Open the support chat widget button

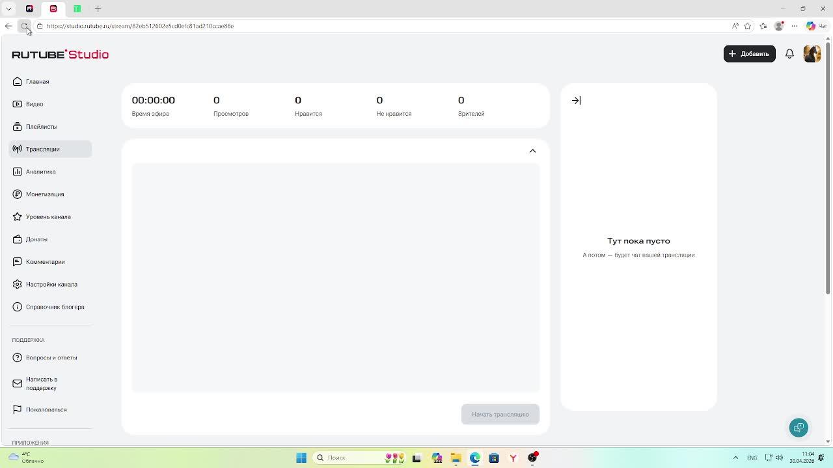tap(799, 428)
